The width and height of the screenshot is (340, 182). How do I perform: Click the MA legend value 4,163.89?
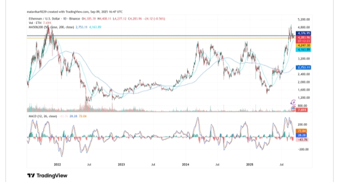(x=95, y=27)
